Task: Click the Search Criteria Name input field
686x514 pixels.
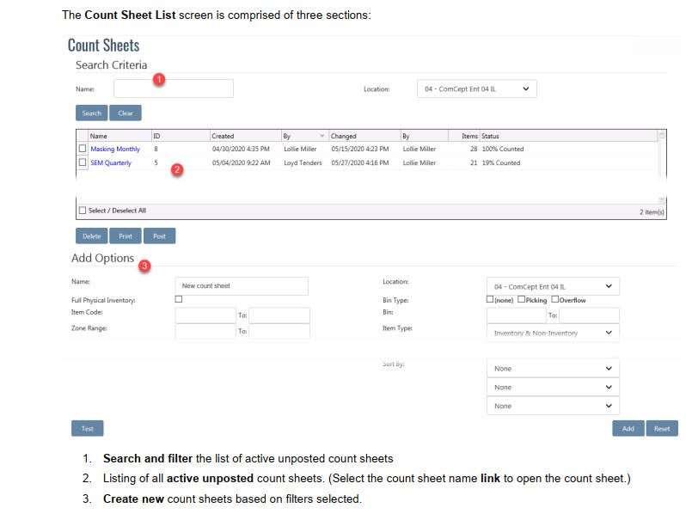Action: (x=174, y=89)
